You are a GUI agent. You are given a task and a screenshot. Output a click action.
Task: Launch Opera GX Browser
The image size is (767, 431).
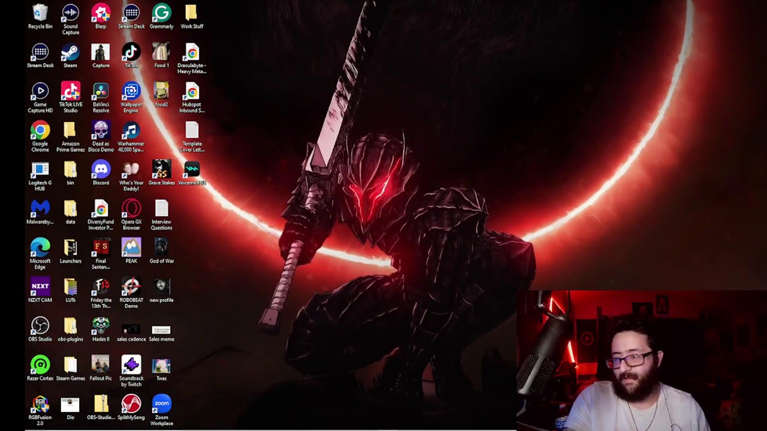pyautogui.click(x=131, y=215)
